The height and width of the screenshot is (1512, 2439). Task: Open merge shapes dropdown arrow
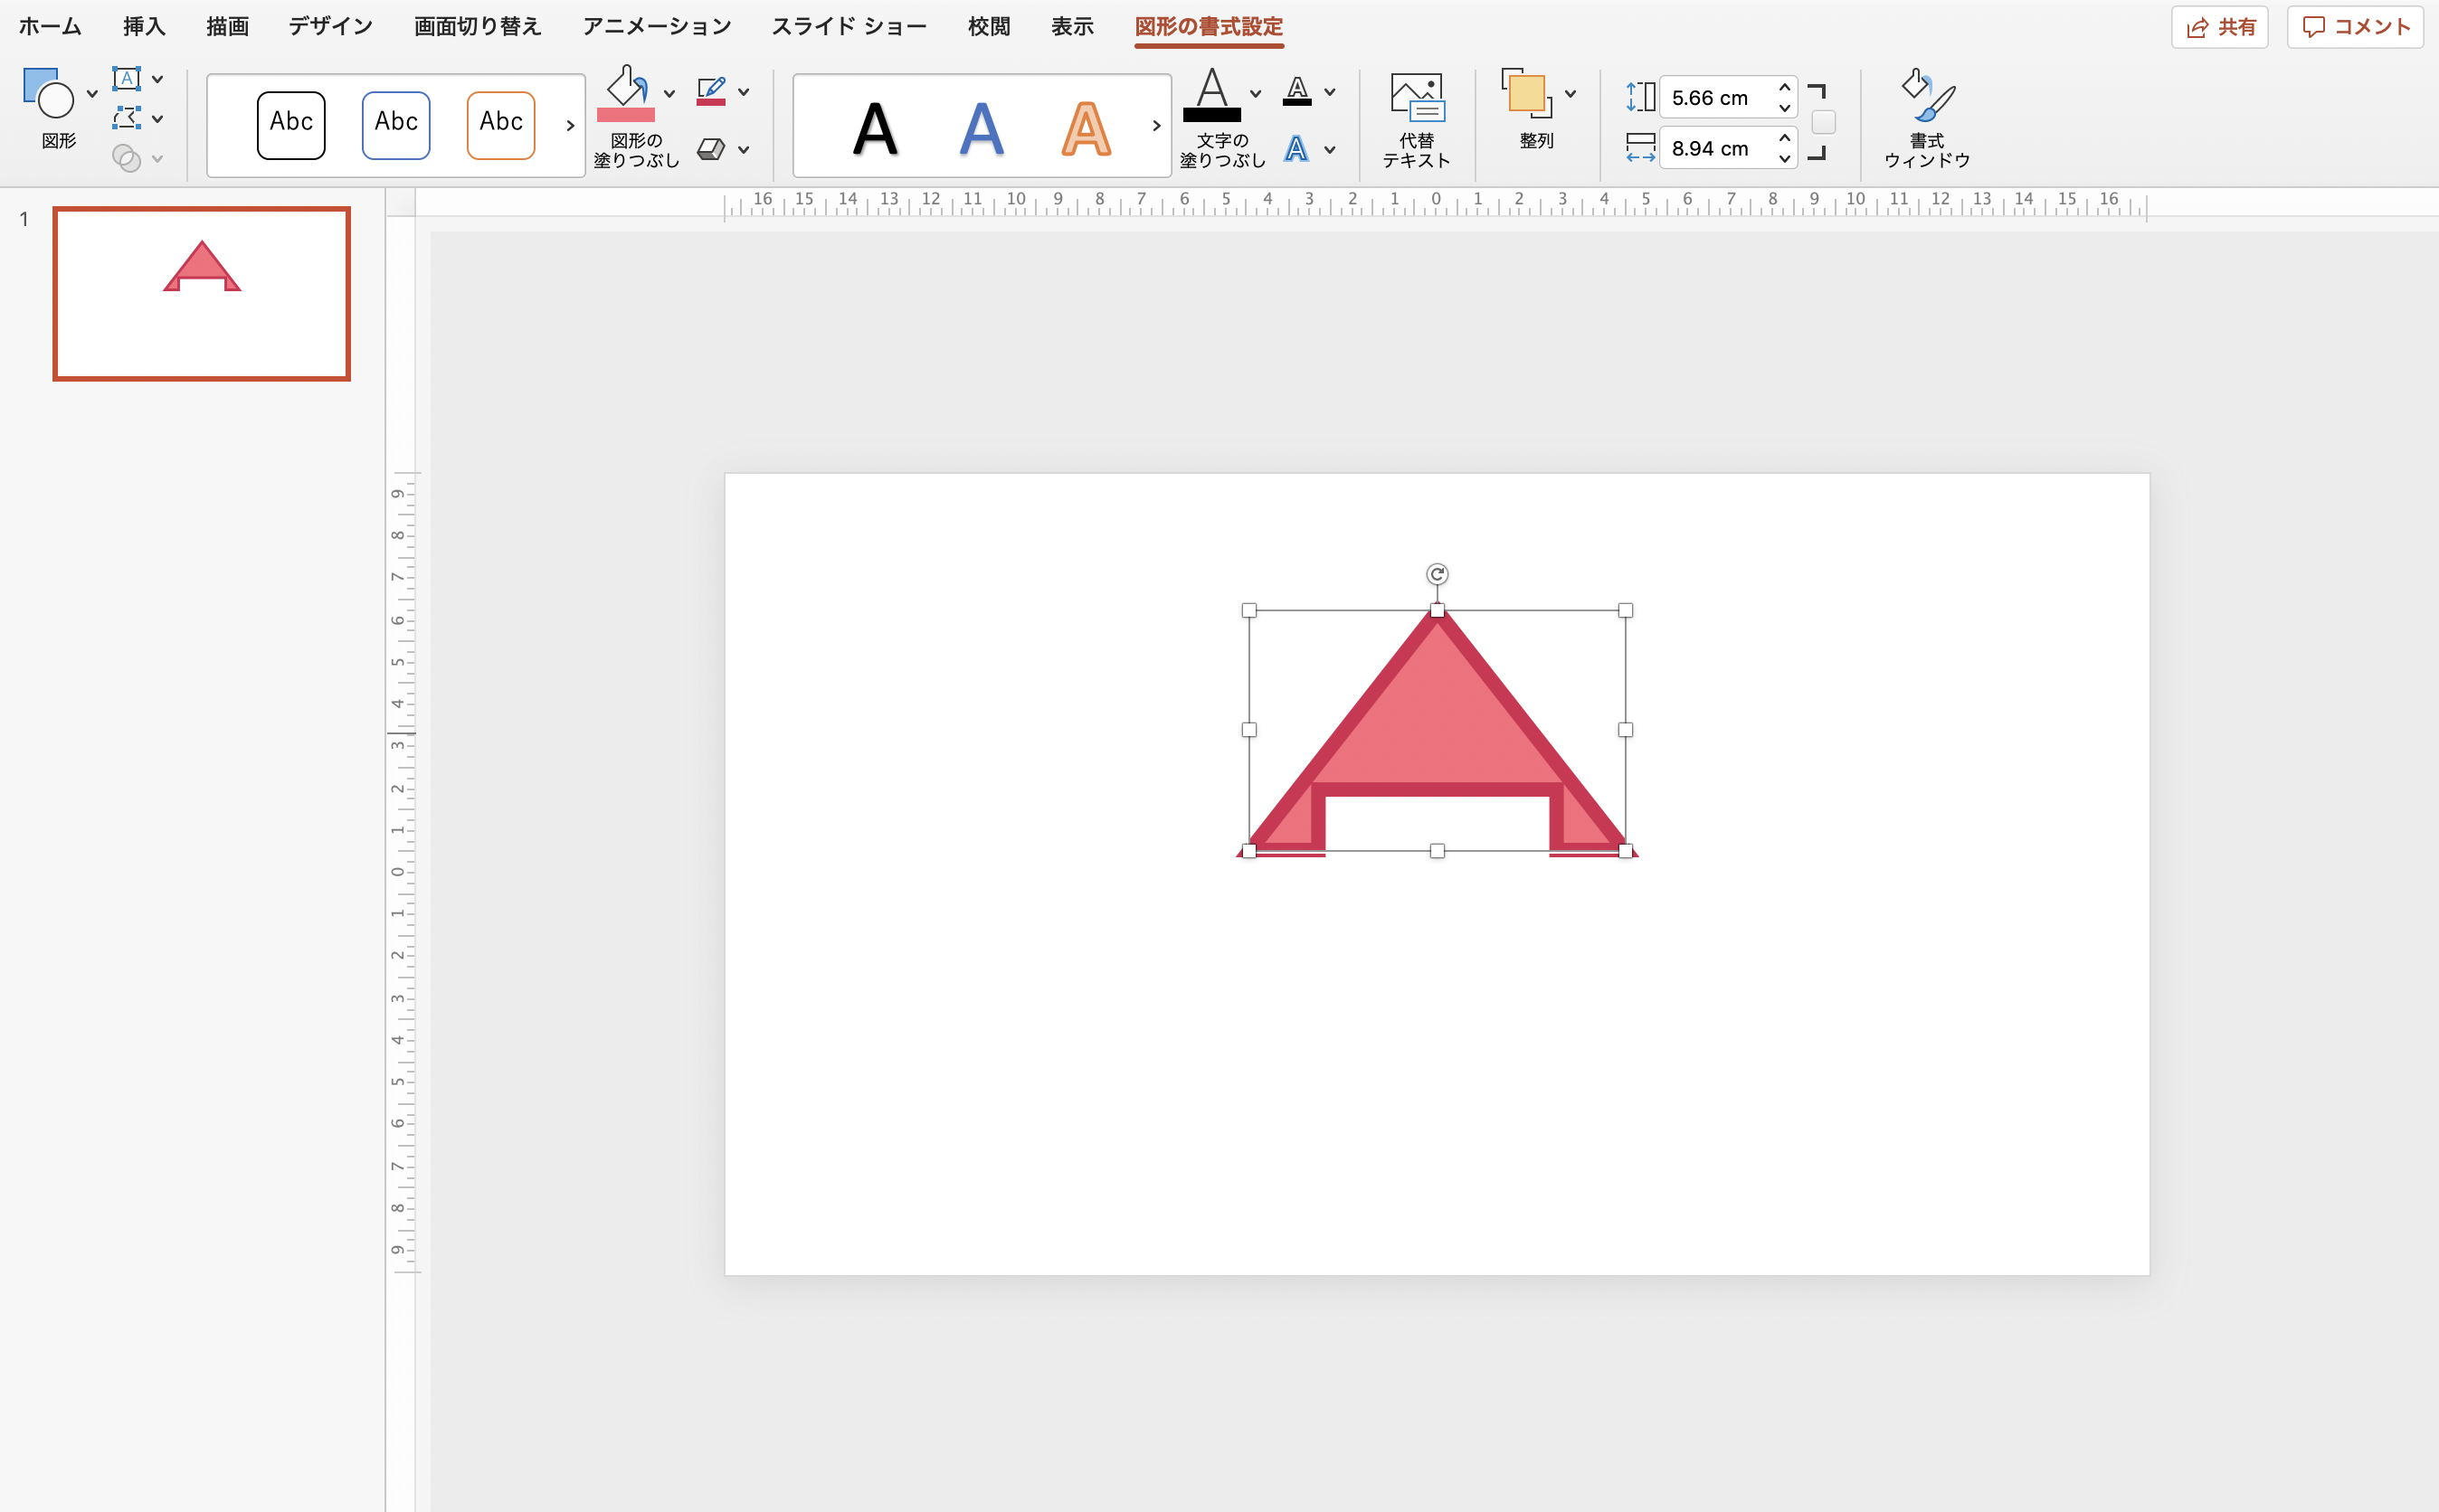(x=158, y=159)
